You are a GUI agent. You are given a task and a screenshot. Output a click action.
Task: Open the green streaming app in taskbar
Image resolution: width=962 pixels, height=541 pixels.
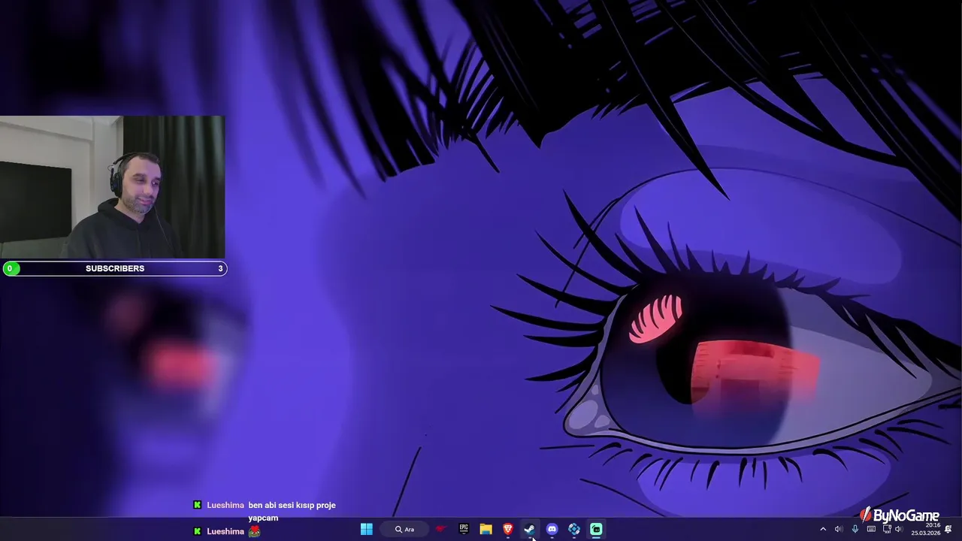coord(596,529)
